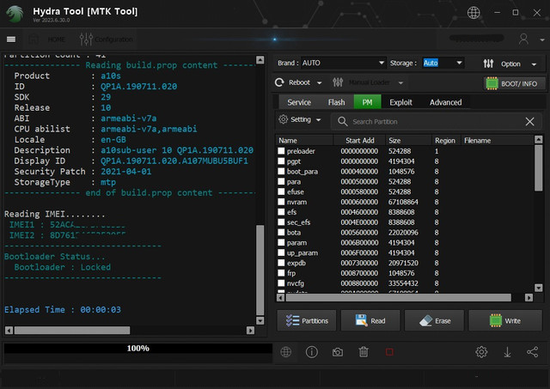
Task: Click the Manual Loader sliders icon
Action: point(338,82)
